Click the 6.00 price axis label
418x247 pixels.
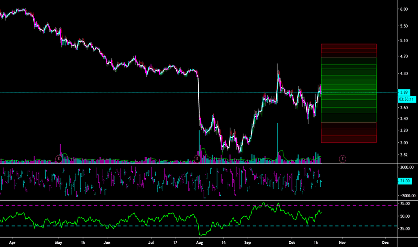(x=404, y=9)
